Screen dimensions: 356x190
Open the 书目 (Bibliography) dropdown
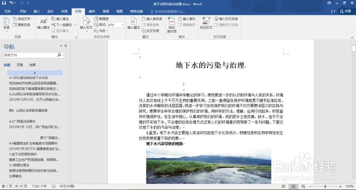click(x=101, y=31)
